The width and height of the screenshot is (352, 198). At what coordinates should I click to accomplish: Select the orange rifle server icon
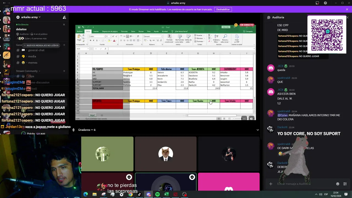tap(6, 55)
